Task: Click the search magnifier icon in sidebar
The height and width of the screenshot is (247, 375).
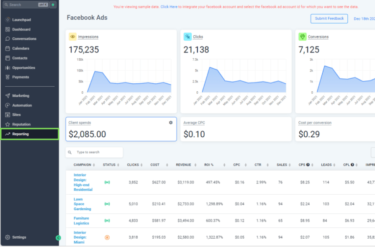Action: 6,5
